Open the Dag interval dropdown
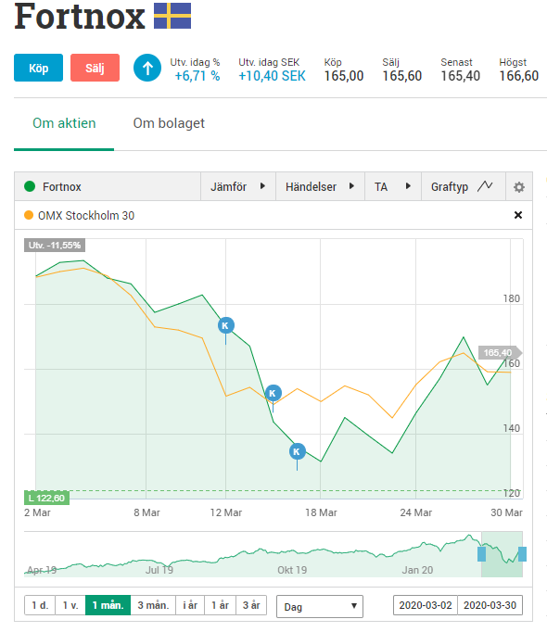The height and width of the screenshot is (632, 547). [320, 607]
